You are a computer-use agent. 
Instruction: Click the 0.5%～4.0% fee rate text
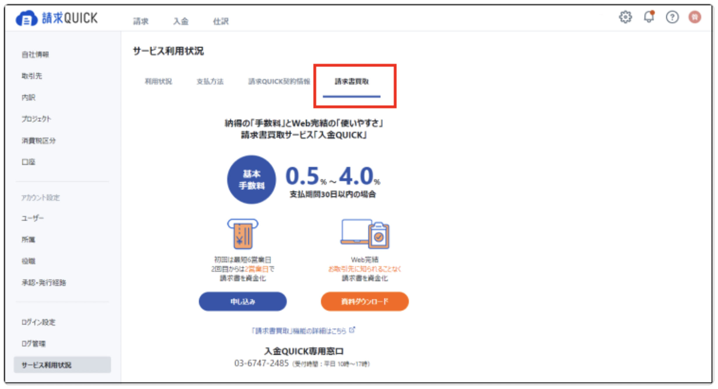click(333, 176)
